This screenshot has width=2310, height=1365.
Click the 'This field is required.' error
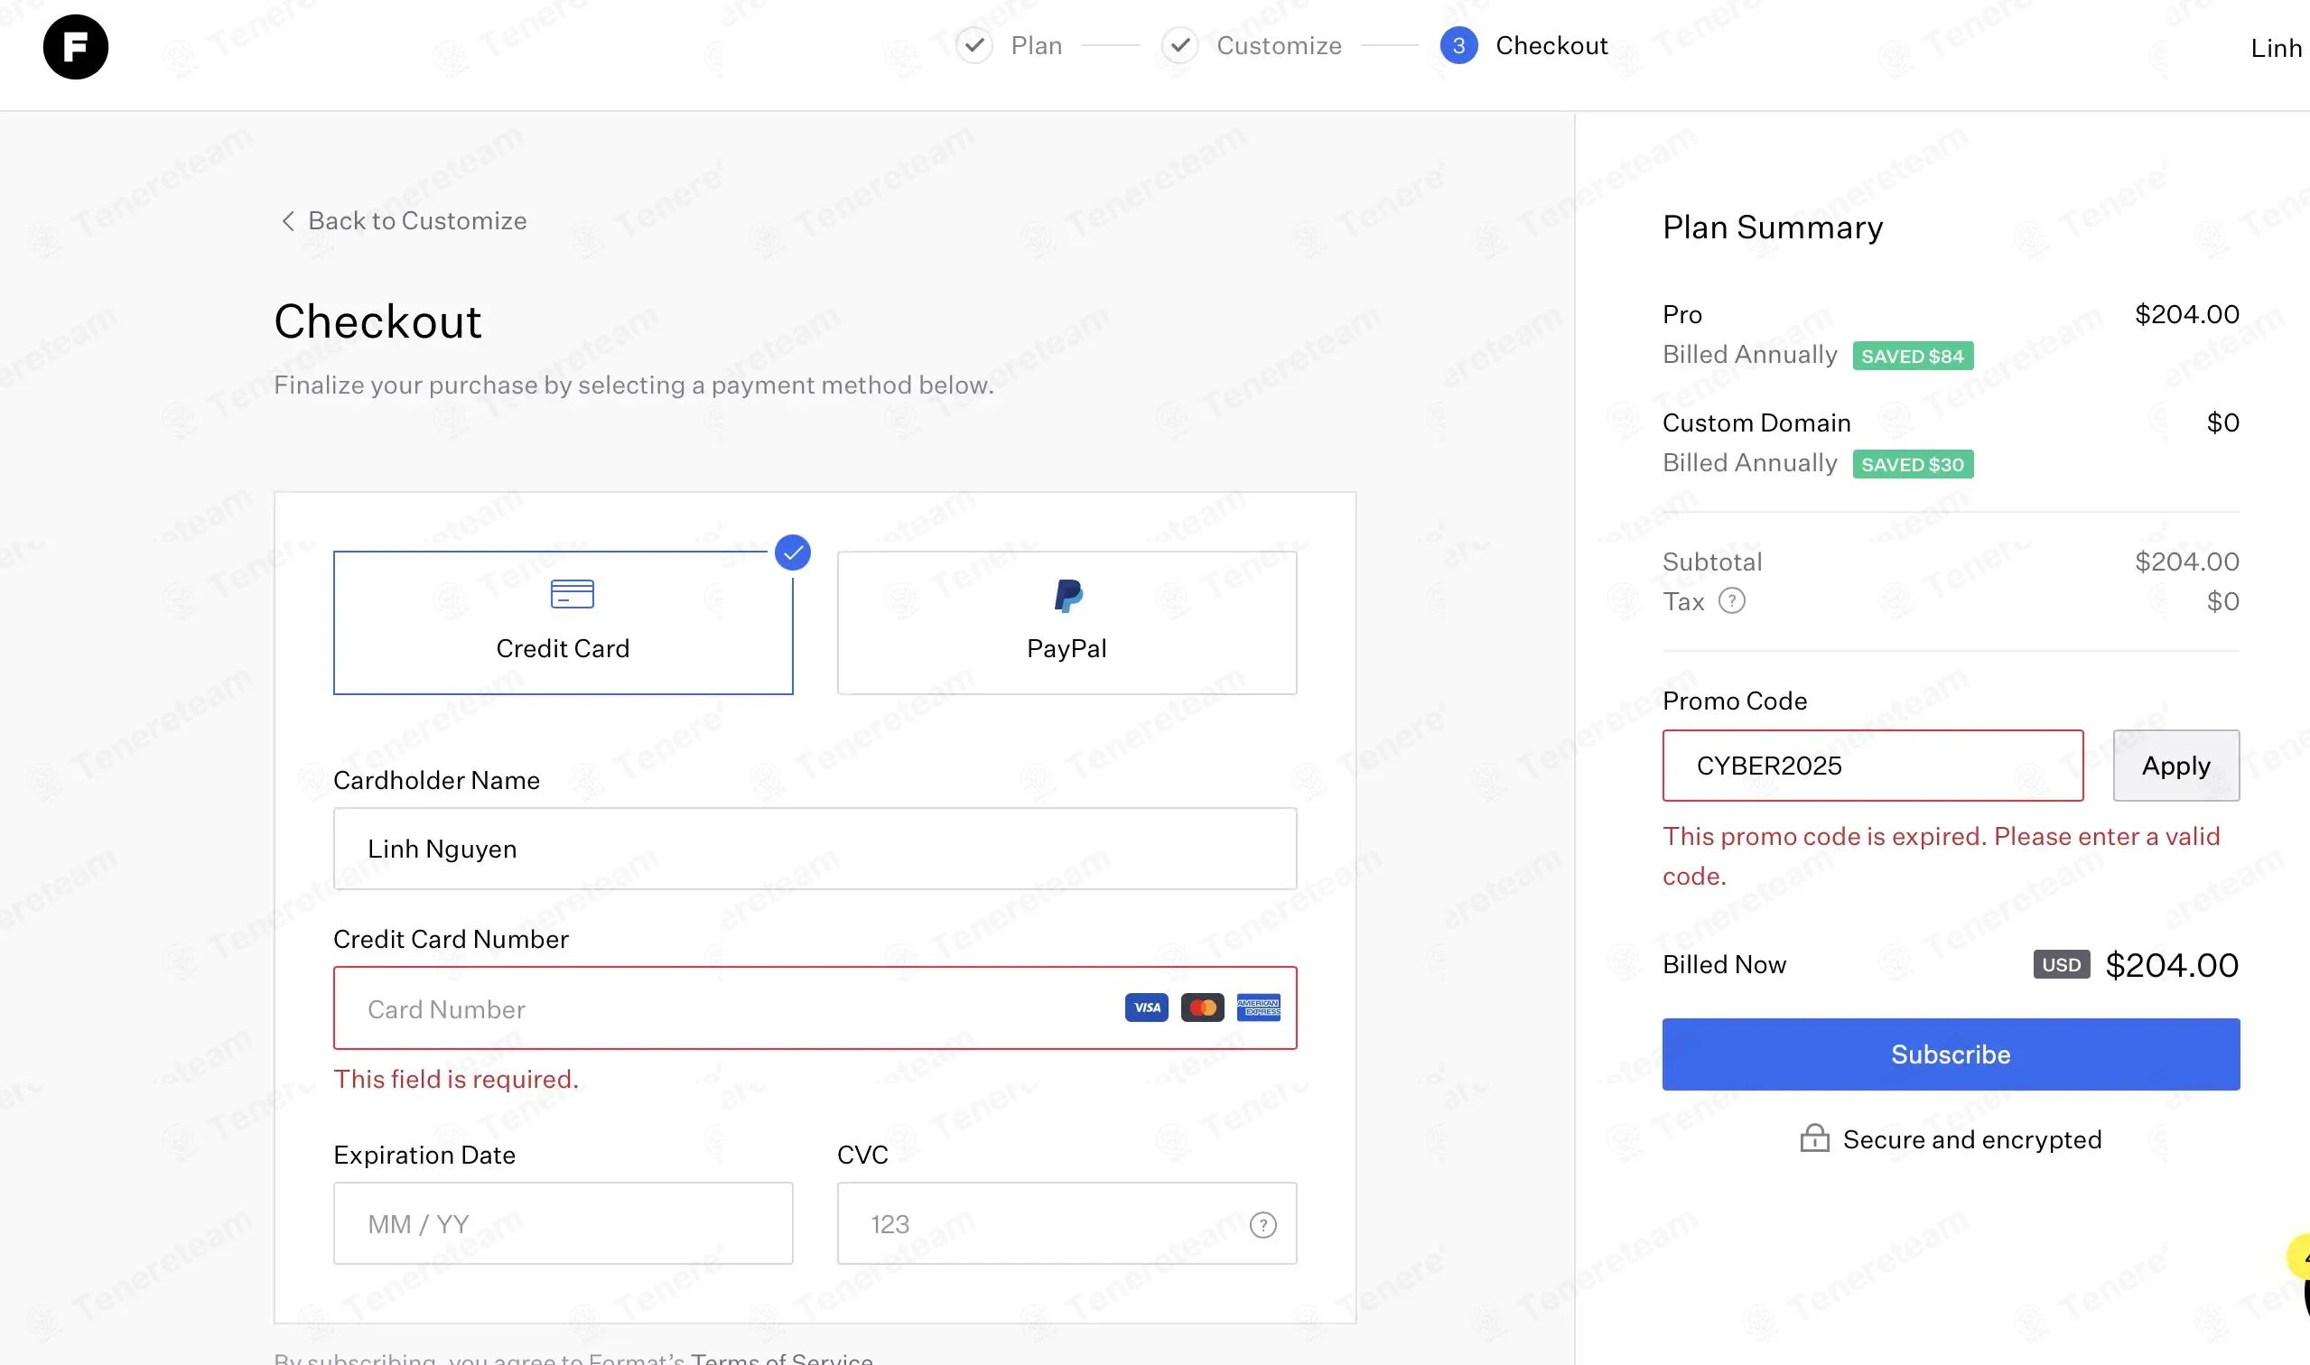(456, 1079)
